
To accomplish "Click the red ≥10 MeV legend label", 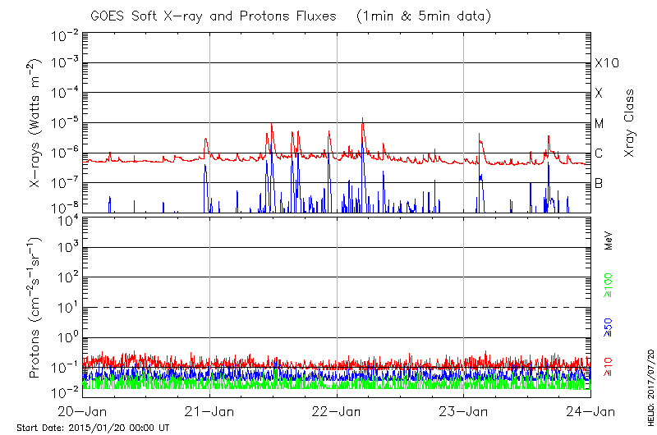I will click(609, 366).
